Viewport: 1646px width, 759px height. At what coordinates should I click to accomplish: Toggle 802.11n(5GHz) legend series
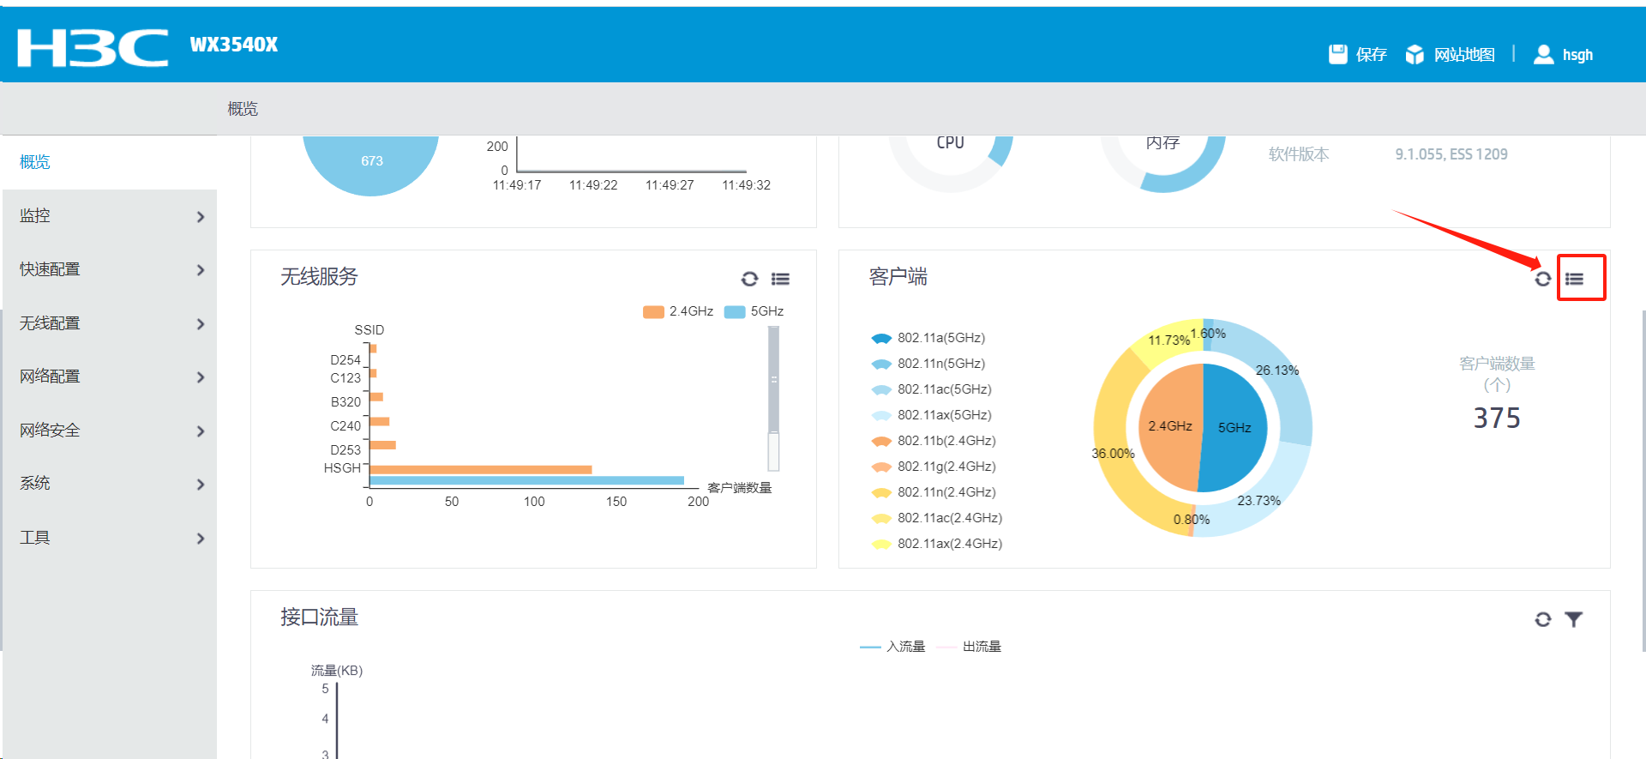928,364
